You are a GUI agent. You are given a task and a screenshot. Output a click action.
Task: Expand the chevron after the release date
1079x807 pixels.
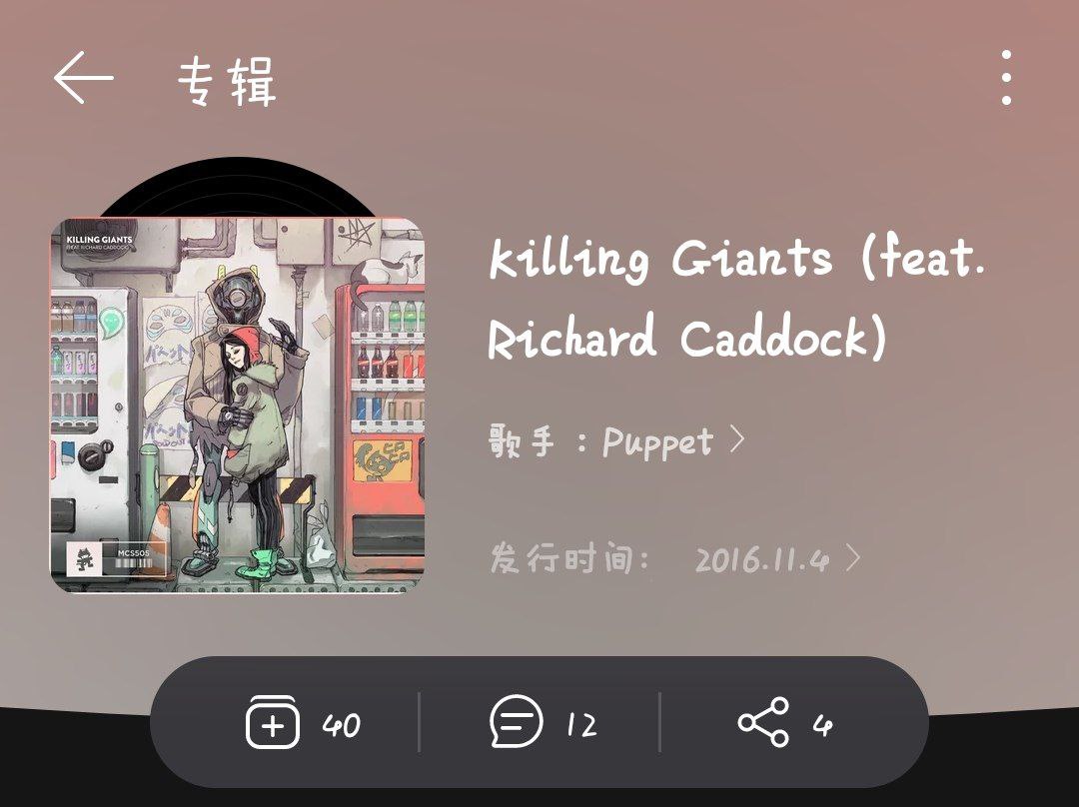click(853, 559)
